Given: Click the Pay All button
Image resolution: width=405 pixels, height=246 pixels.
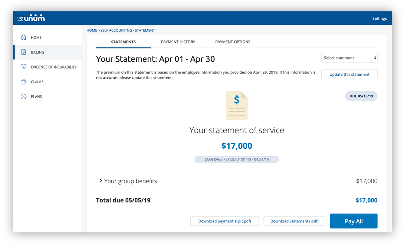Looking at the screenshot, I should pos(354,221).
